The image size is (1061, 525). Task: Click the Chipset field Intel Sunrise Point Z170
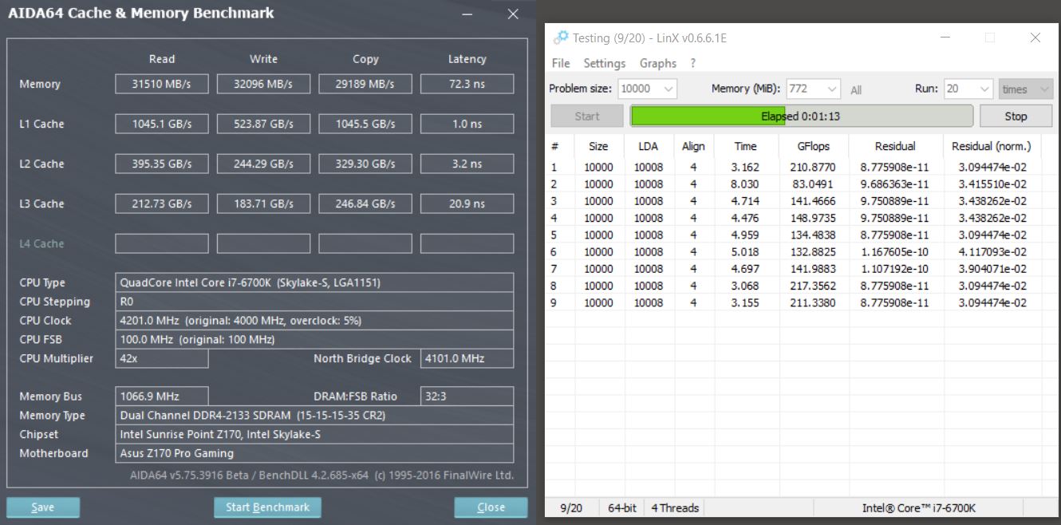314,434
